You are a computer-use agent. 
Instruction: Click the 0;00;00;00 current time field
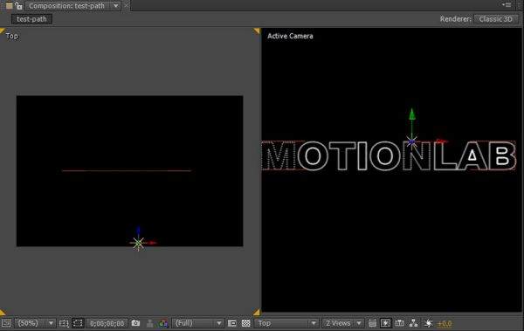click(x=107, y=323)
